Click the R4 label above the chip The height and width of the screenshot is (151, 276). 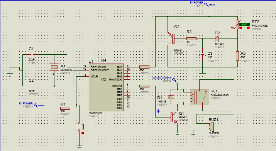click(104, 60)
